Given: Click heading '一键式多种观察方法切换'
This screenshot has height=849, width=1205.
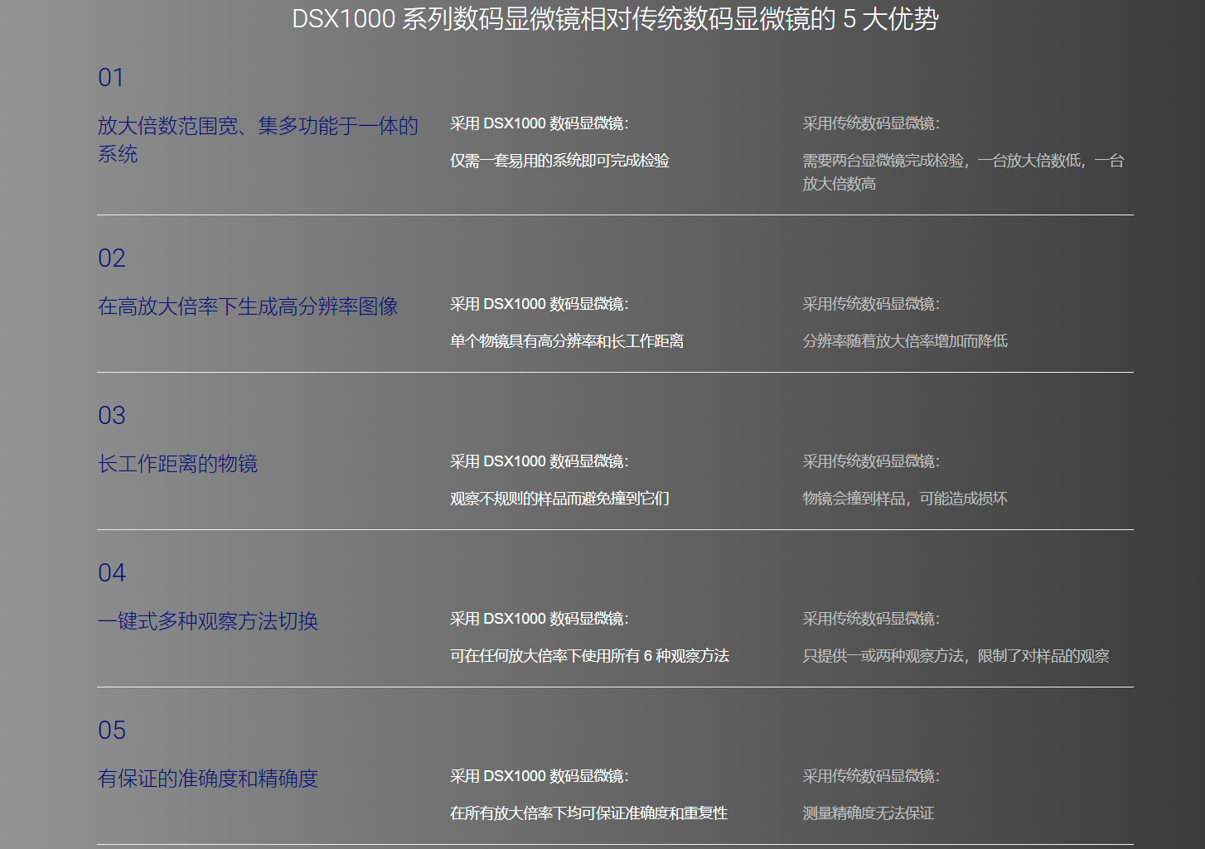Looking at the screenshot, I should tap(208, 621).
